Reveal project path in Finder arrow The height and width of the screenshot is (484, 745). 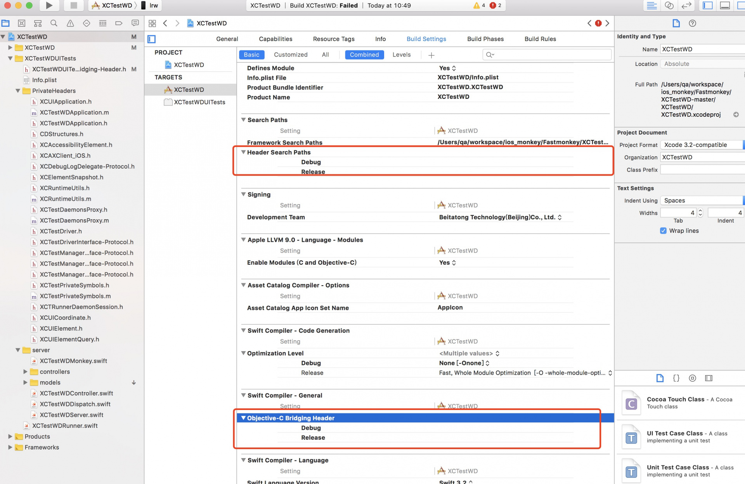(x=736, y=115)
